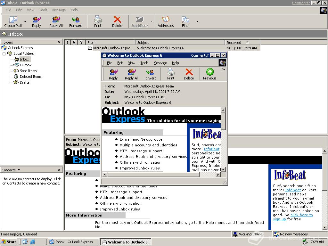328x246 pixels.
Task: Open Windows Start menu
Action: 9,242
